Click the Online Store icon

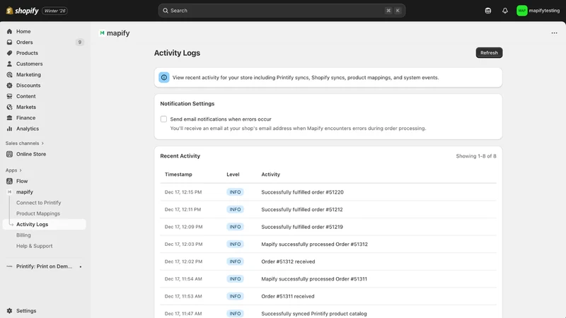point(9,154)
